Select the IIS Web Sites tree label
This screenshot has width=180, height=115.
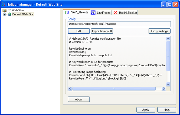point(16,10)
